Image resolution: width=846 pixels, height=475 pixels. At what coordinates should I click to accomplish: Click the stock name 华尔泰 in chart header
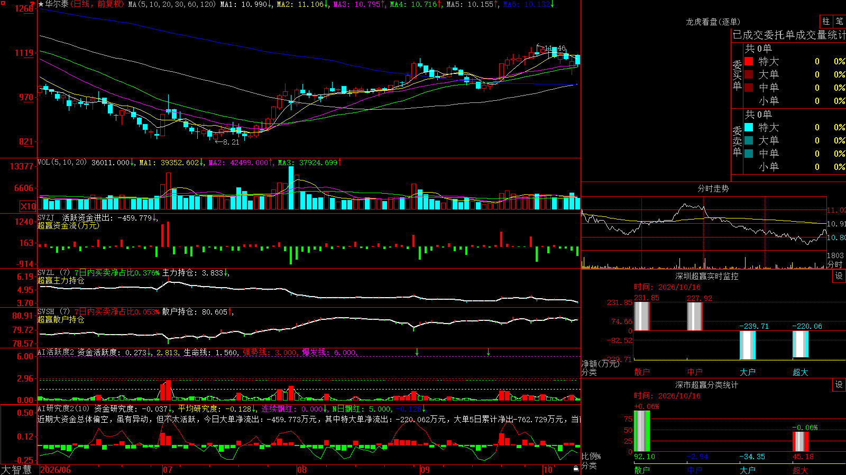tap(57, 4)
